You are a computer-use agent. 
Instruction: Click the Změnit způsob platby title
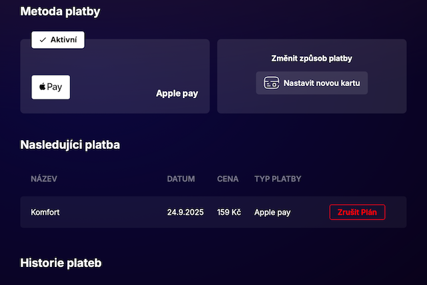(x=312, y=58)
